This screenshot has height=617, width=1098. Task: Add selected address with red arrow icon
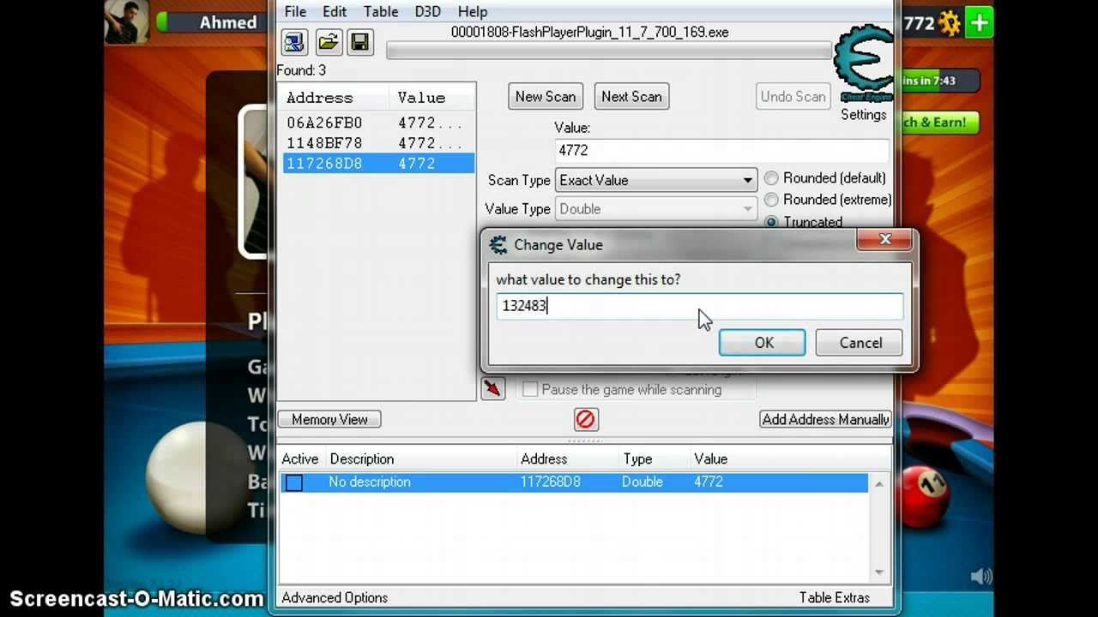pyautogui.click(x=493, y=389)
